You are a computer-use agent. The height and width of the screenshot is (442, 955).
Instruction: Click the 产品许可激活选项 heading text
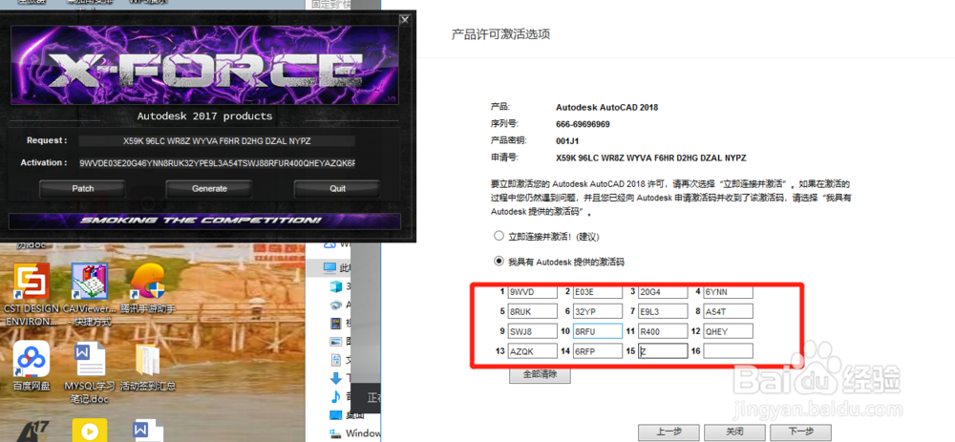500,33
